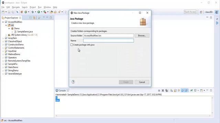Image resolution: width=220 pixels, height=123 pixels.
Task: Check Create package-info.java checkbox
Action: (72, 45)
